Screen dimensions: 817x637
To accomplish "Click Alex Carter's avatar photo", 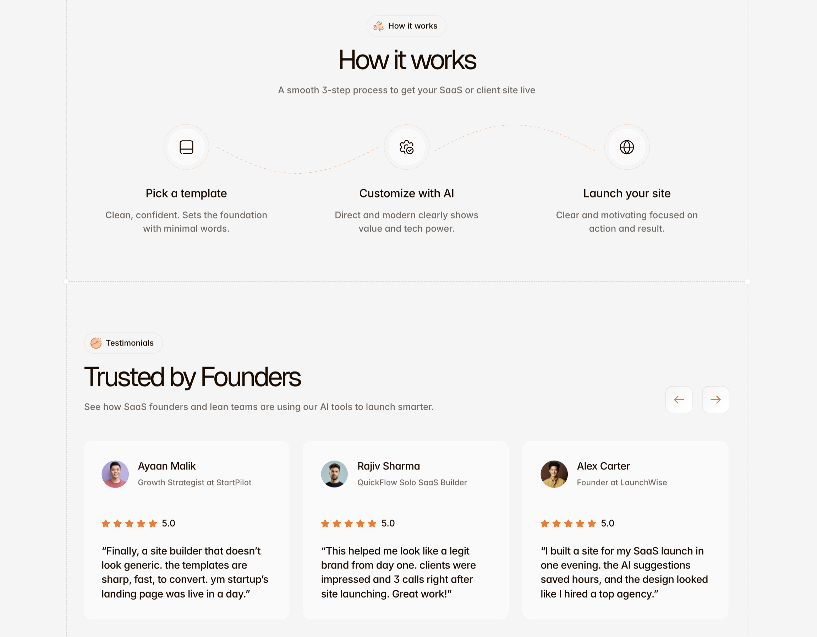I will [554, 474].
